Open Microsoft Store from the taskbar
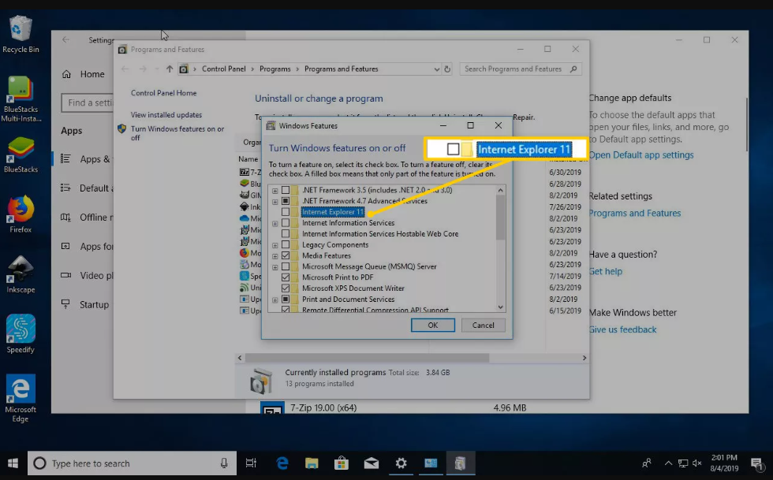 pos(341,463)
